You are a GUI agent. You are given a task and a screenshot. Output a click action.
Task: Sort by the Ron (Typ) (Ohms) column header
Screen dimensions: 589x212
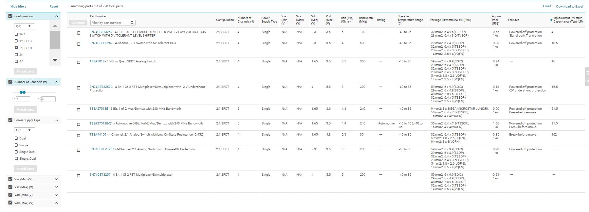[347, 20]
